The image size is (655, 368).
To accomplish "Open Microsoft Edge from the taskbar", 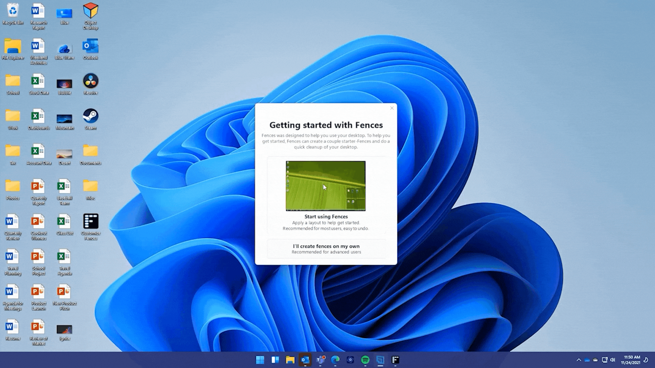I will click(x=335, y=360).
